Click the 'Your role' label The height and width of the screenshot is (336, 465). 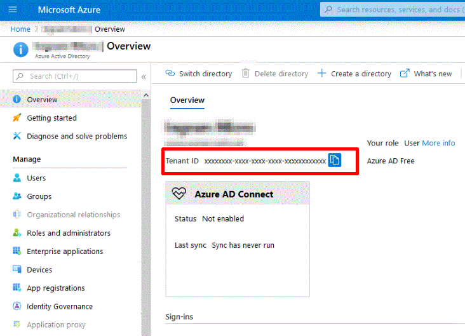382,144
